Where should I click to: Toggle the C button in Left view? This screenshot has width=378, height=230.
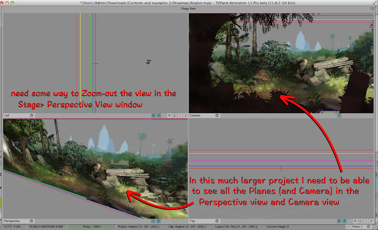tap(153, 115)
